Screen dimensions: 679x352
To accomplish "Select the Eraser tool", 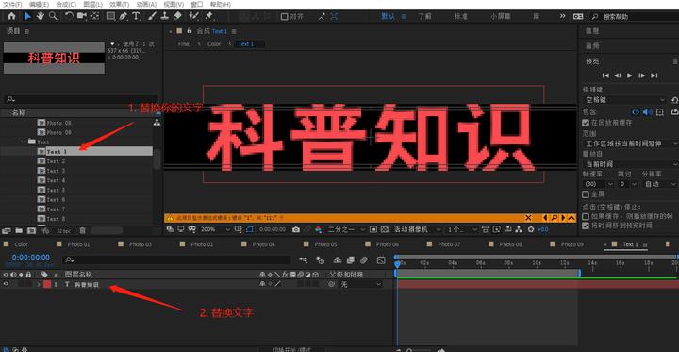I will pos(177,16).
